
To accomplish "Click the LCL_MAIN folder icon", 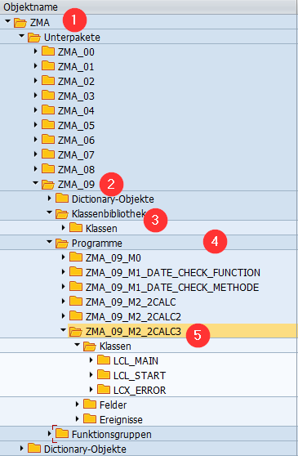I will point(104,360).
